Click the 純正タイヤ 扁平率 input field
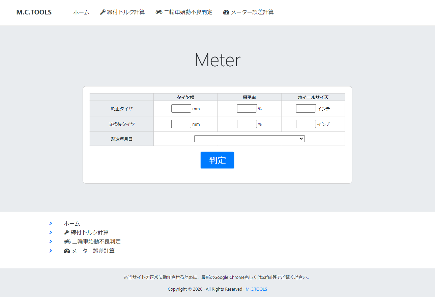Screen dimensions: 435x297 tap(247, 109)
